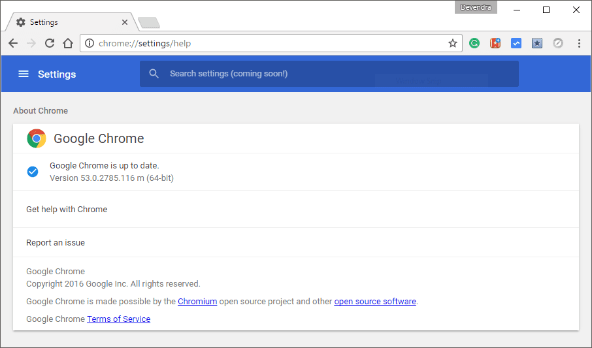Viewport: 592px width, 348px height.
Task: Open the Settings hamburger menu
Action: tap(24, 74)
